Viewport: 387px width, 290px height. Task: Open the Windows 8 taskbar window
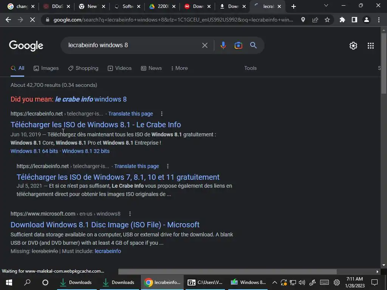pos(248,282)
